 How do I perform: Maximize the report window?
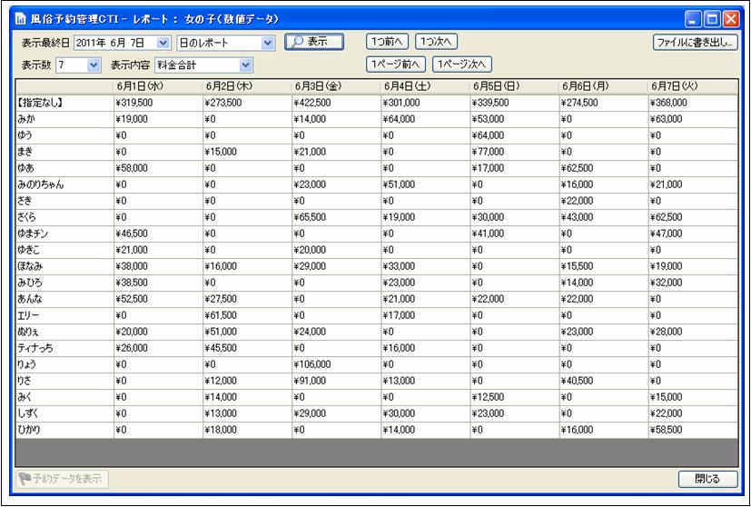coord(712,18)
